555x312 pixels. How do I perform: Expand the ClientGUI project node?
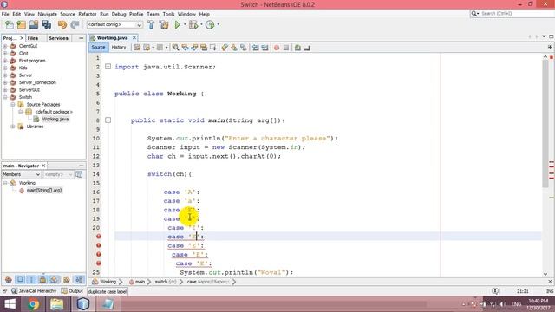5,46
